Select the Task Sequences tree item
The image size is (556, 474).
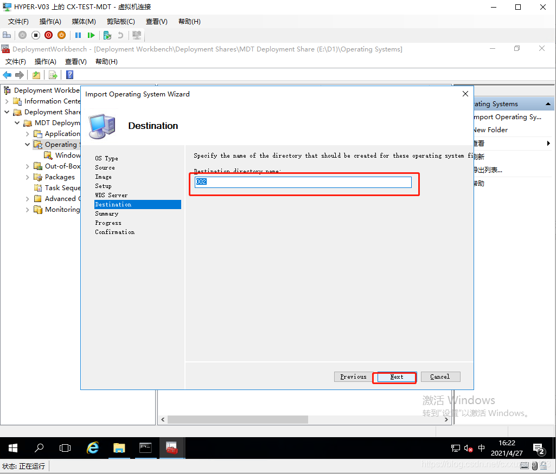pos(57,188)
